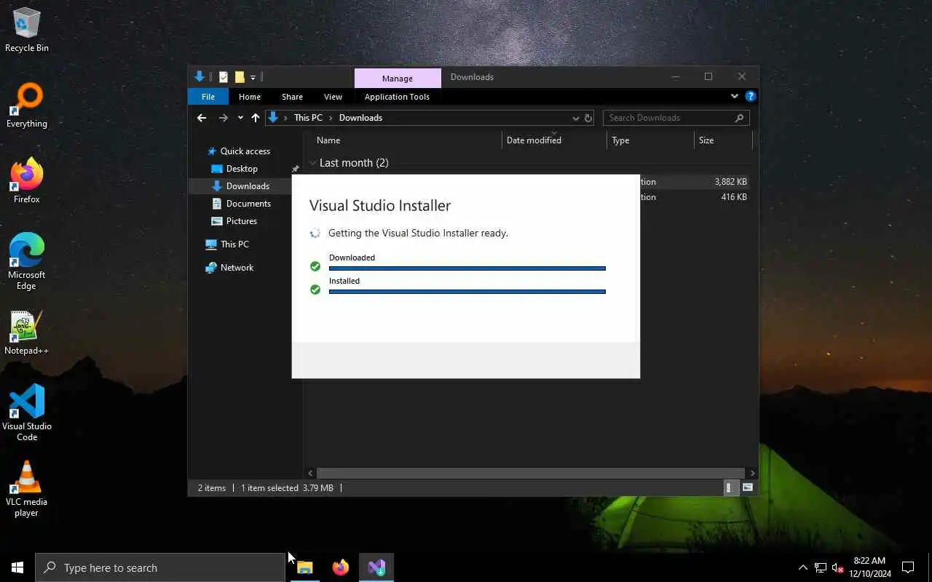Image resolution: width=932 pixels, height=582 pixels.
Task: Click the taskbar clock showing 8:22 AM
Action: (869, 567)
